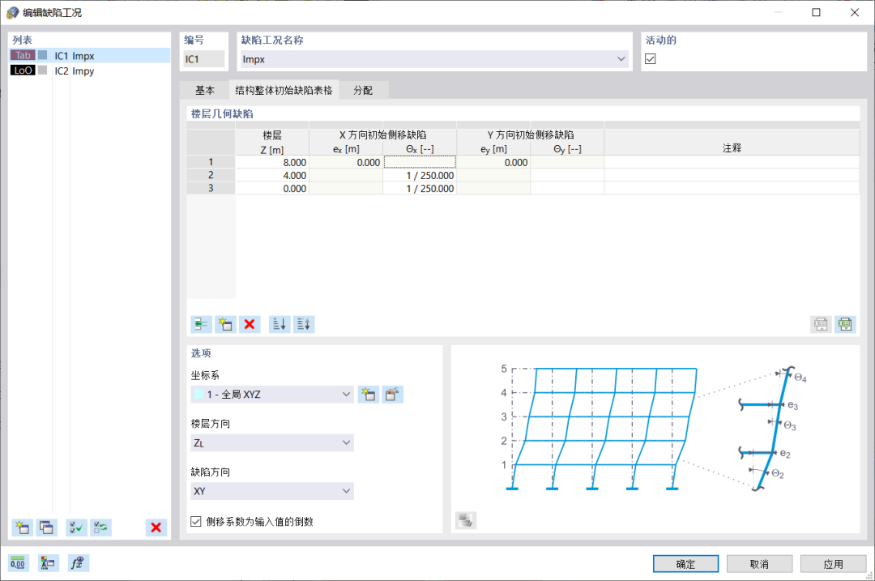This screenshot has width=875, height=581.
Task: Select table row header 3
Action: tap(211, 189)
